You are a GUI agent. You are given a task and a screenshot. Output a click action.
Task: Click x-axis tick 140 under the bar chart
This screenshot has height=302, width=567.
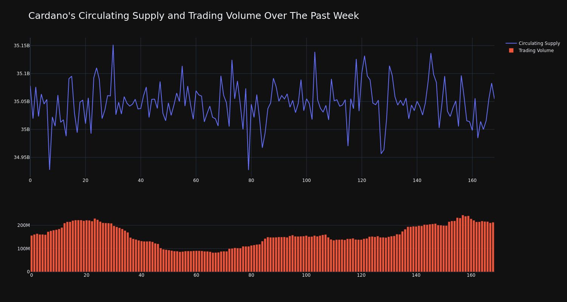[416, 275]
